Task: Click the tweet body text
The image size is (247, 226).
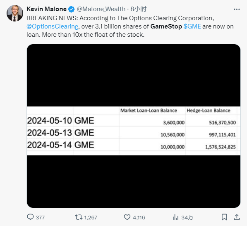Action: click(130, 26)
